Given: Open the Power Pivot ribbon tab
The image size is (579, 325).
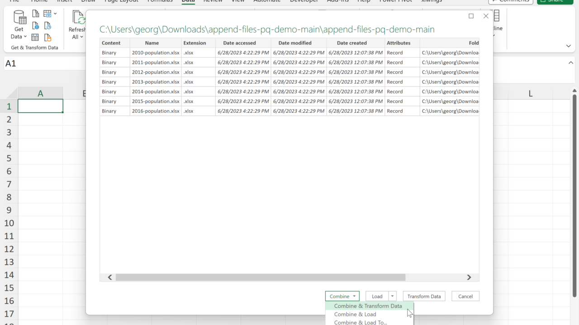Looking at the screenshot, I should pos(395,1).
